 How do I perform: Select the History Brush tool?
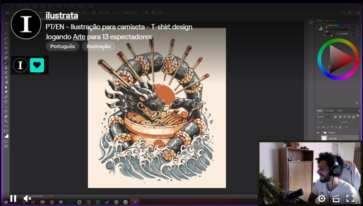[6, 72]
